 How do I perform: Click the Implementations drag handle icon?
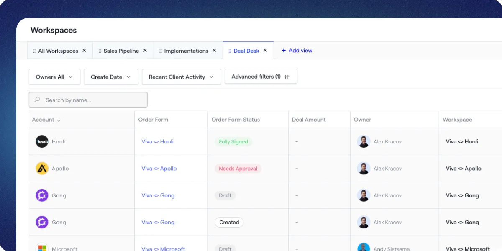[161, 51]
